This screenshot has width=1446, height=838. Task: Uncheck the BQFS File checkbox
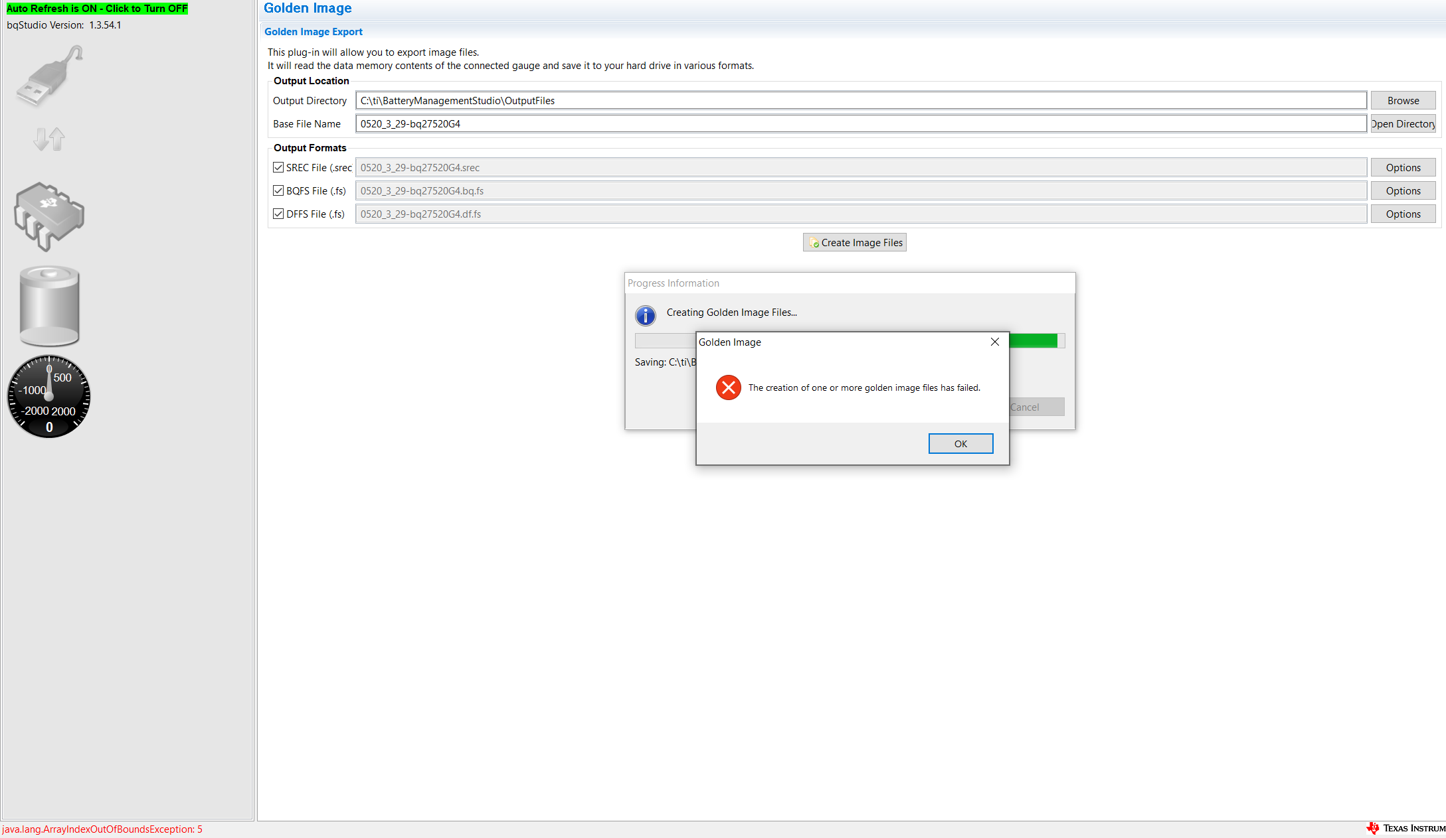click(x=278, y=190)
